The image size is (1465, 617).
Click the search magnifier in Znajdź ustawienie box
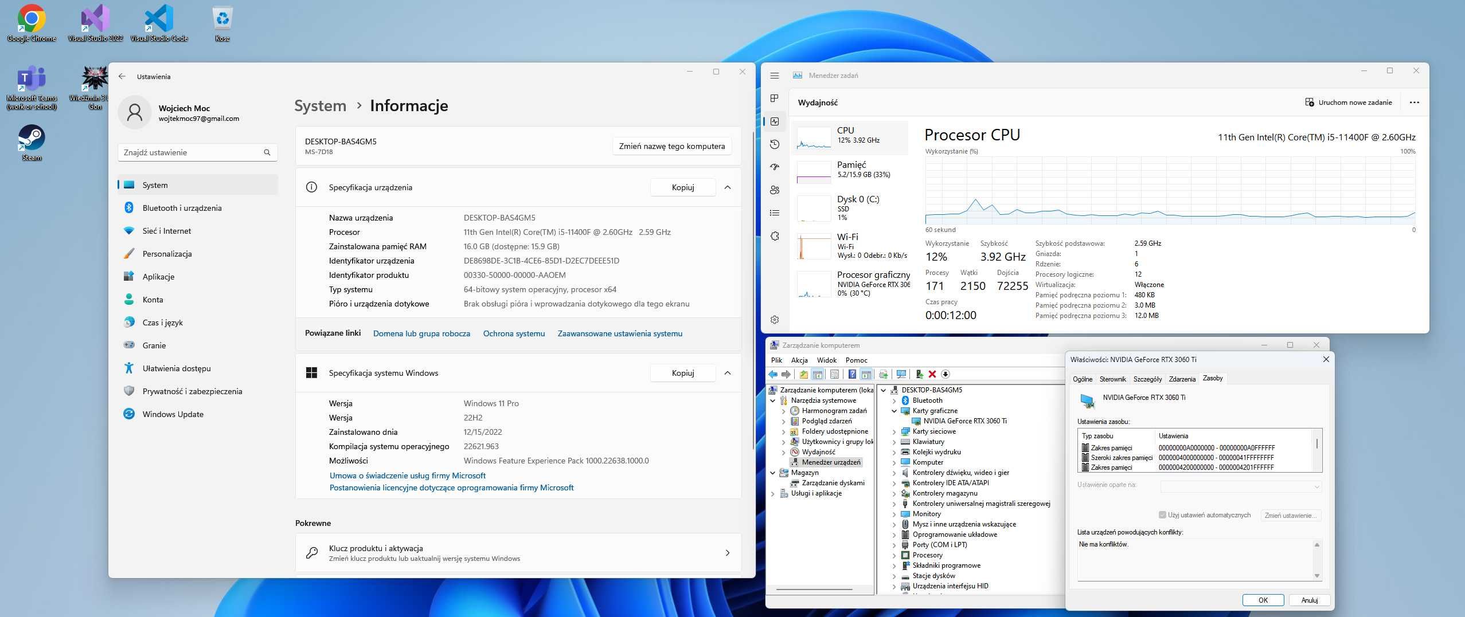click(x=267, y=152)
